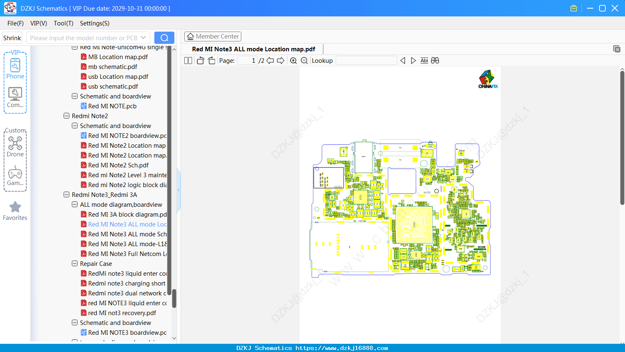Image resolution: width=625 pixels, height=352 pixels.
Task: Open Red MI Note3 Full Netcom file
Action: click(124, 254)
